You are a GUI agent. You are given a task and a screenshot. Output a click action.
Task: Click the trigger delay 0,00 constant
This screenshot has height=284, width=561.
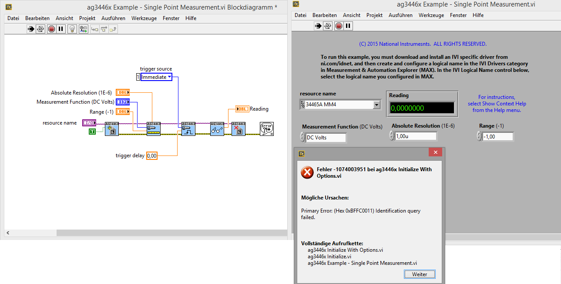click(x=151, y=156)
